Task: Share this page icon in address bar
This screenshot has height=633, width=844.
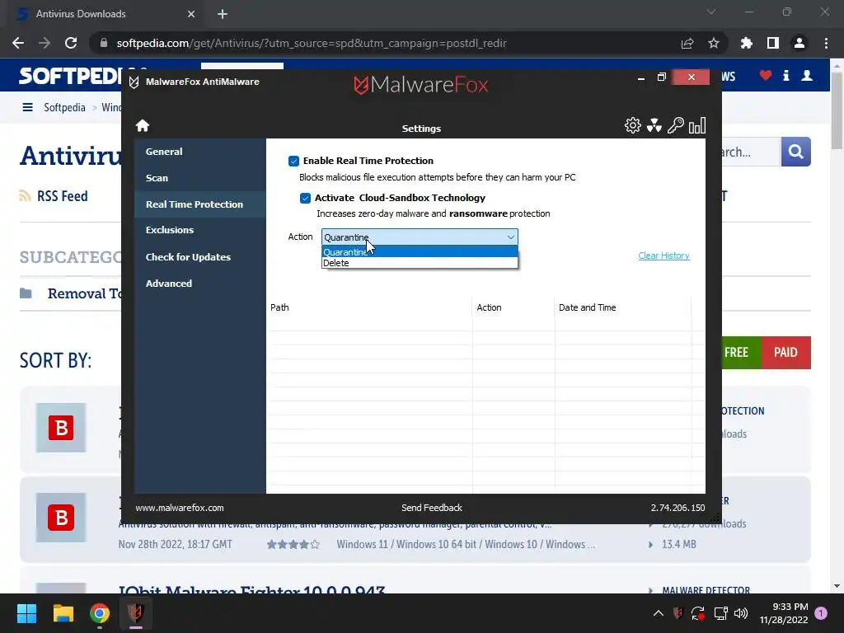Action: (x=687, y=43)
